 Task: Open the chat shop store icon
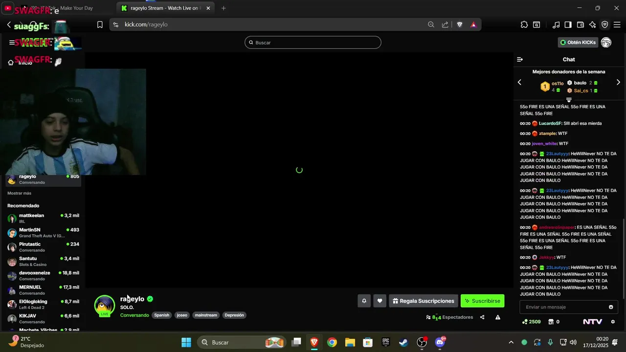pos(551,322)
